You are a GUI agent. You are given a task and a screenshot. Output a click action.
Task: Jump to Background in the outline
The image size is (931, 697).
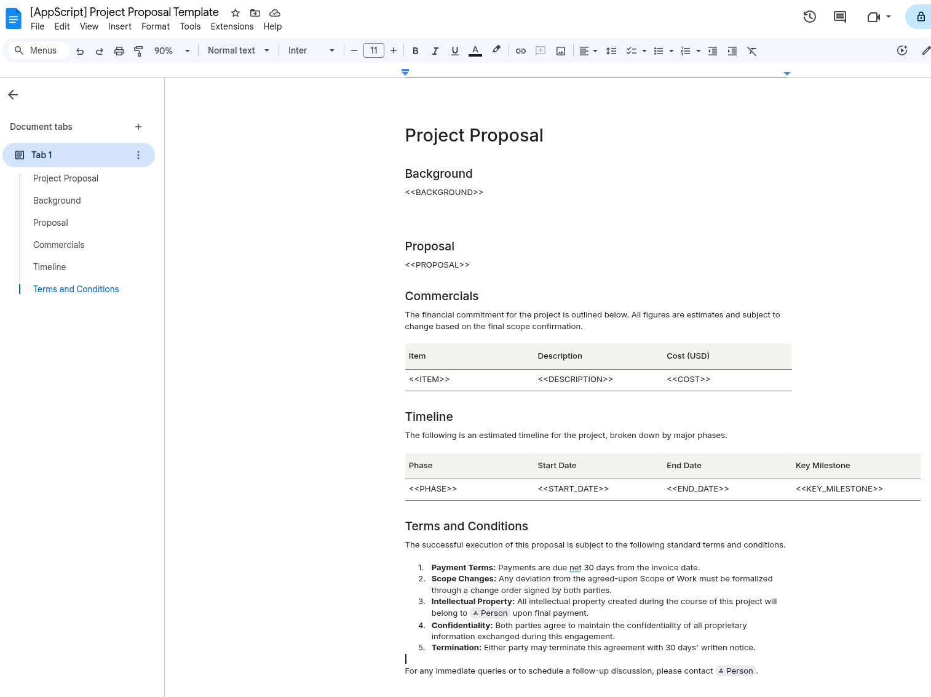pyautogui.click(x=57, y=201)
